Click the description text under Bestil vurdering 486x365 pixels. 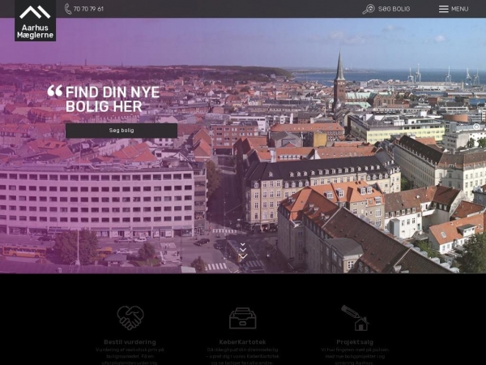click(130, 354)
